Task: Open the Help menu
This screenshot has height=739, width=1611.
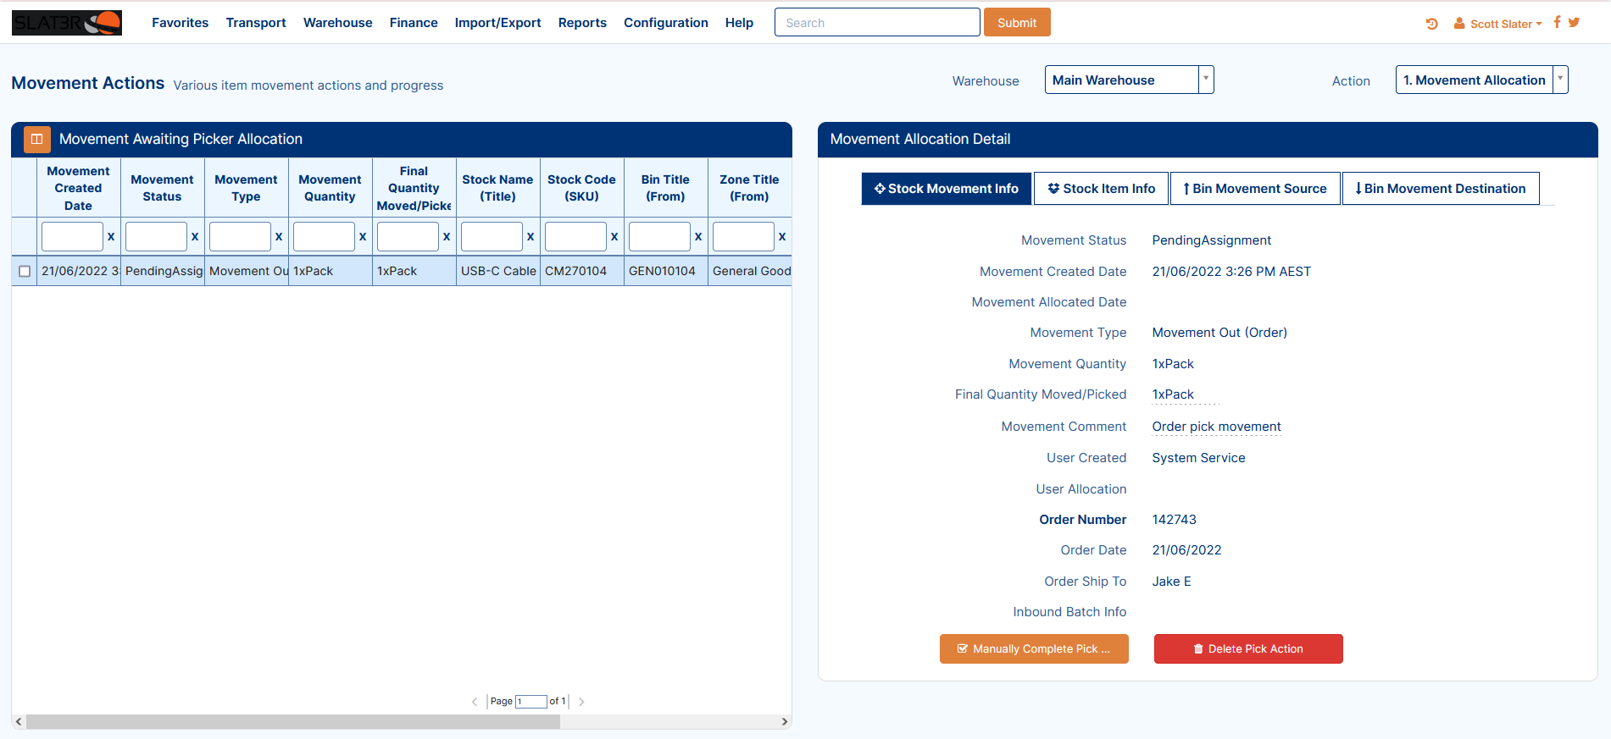Action: [739, 23]
